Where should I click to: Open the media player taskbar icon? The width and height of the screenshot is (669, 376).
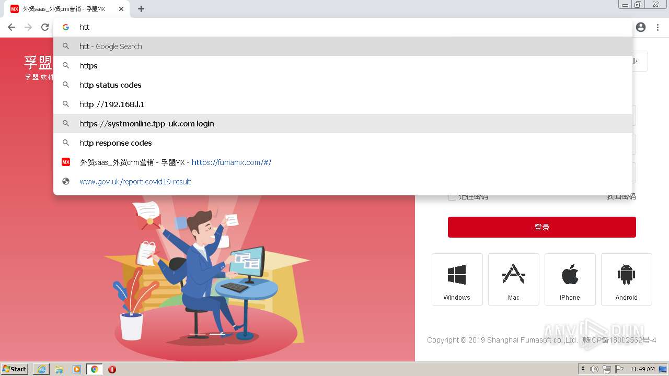pos(77,369)
